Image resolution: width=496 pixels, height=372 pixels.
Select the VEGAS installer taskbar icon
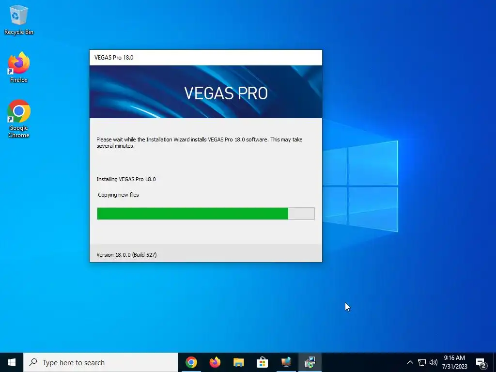310,362
